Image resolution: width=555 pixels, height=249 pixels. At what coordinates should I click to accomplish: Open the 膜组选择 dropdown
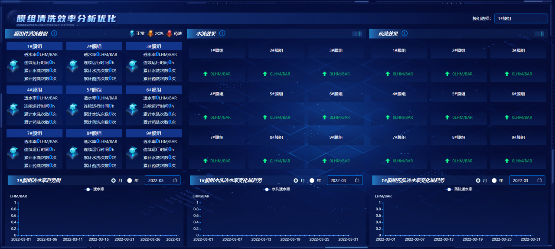click(521, 19)
